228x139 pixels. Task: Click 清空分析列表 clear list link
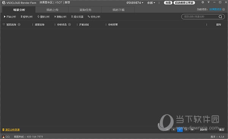(x=13, y=130)
